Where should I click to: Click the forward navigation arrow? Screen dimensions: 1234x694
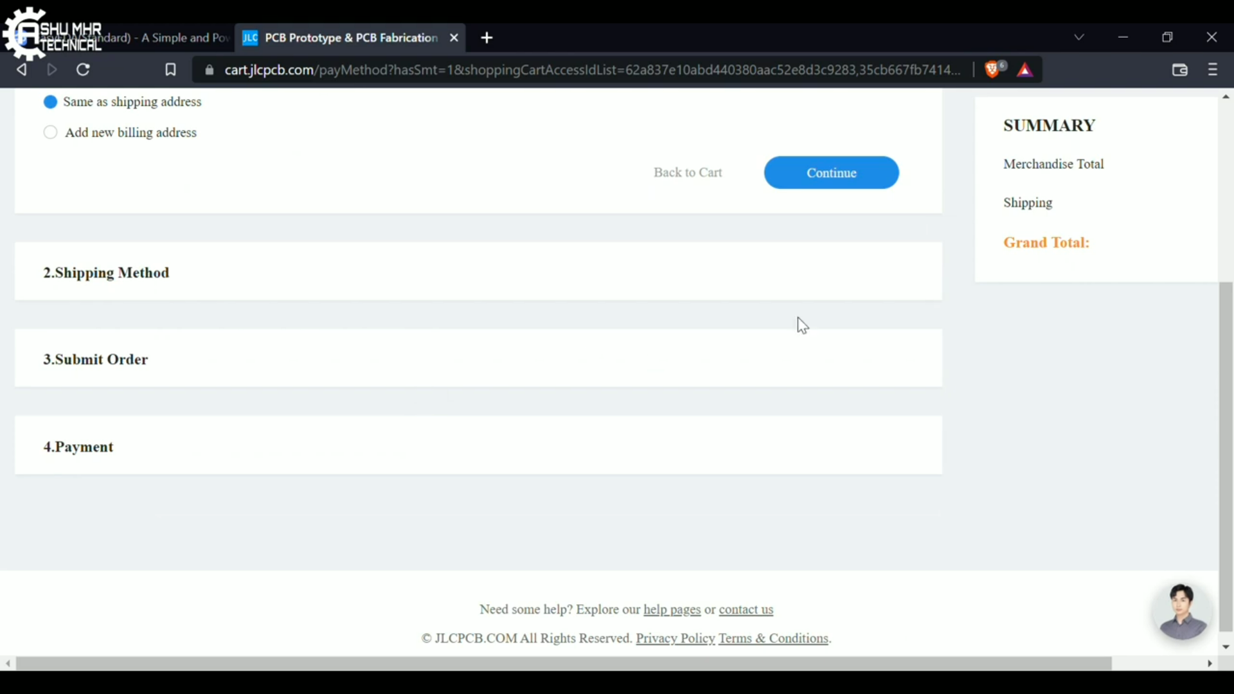pos(53,70)
